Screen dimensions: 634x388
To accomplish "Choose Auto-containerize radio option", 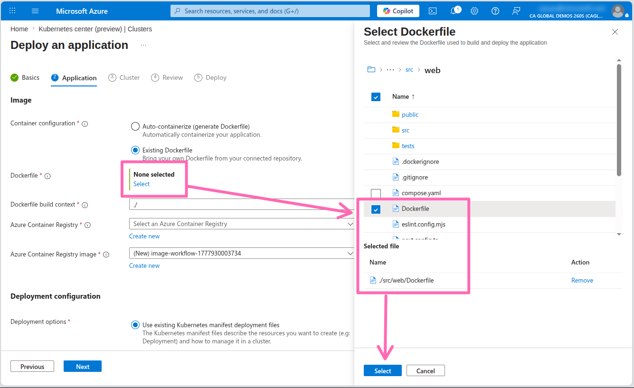I will [x=135, y=126].
